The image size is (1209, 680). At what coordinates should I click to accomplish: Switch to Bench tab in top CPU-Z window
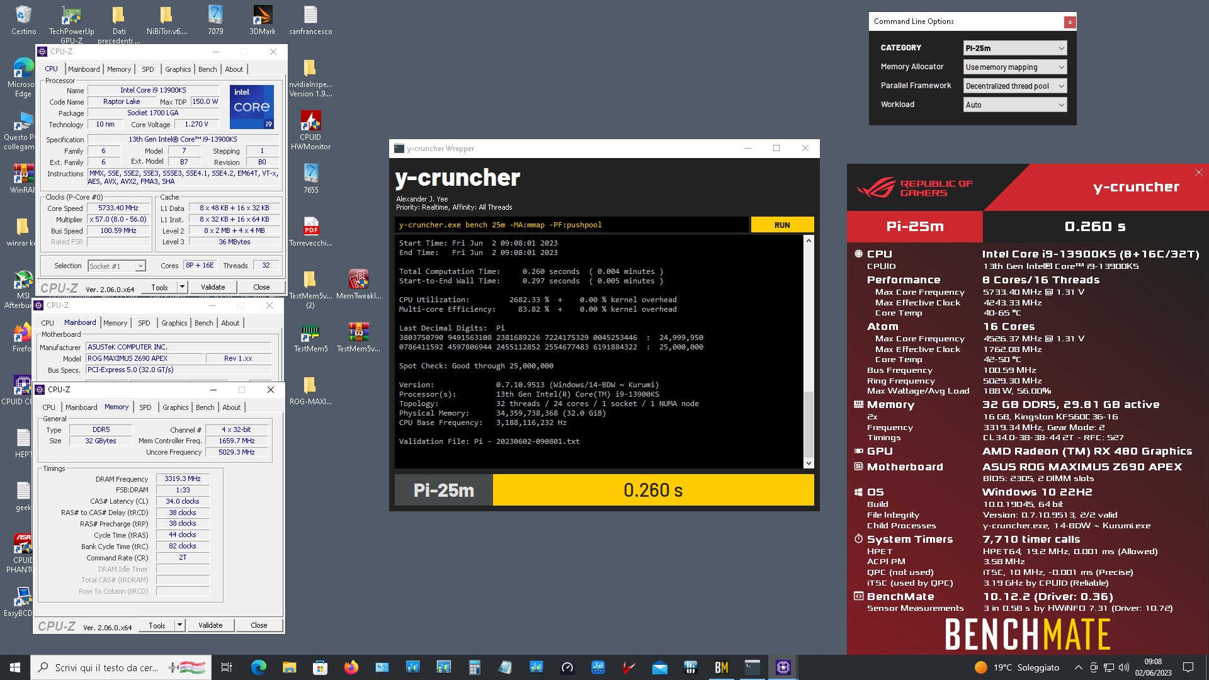click(207, 69)
